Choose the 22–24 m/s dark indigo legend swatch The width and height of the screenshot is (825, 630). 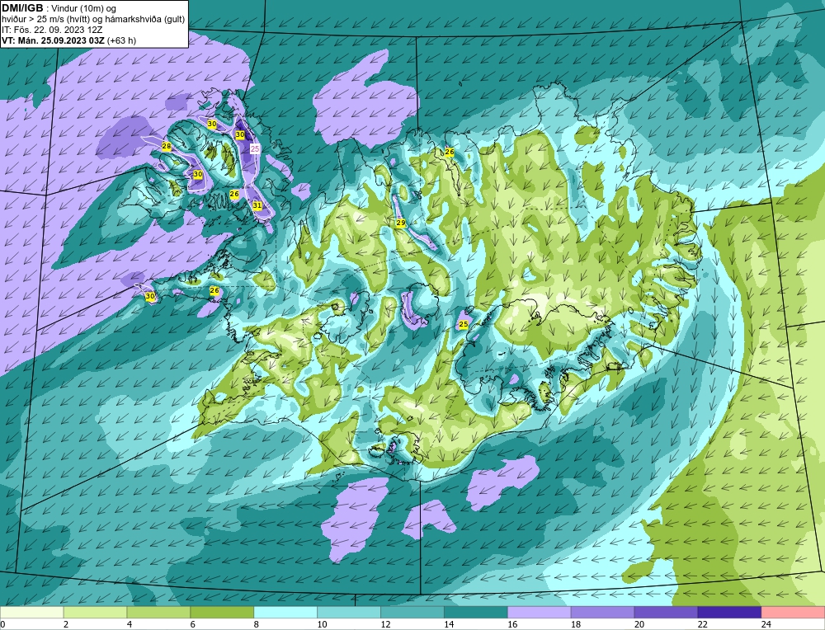click(x=729, y=613)
